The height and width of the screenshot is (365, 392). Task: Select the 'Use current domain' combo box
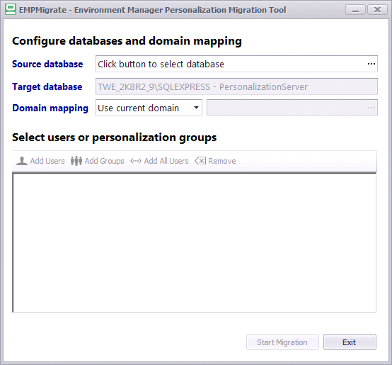[x=149, y=108]
